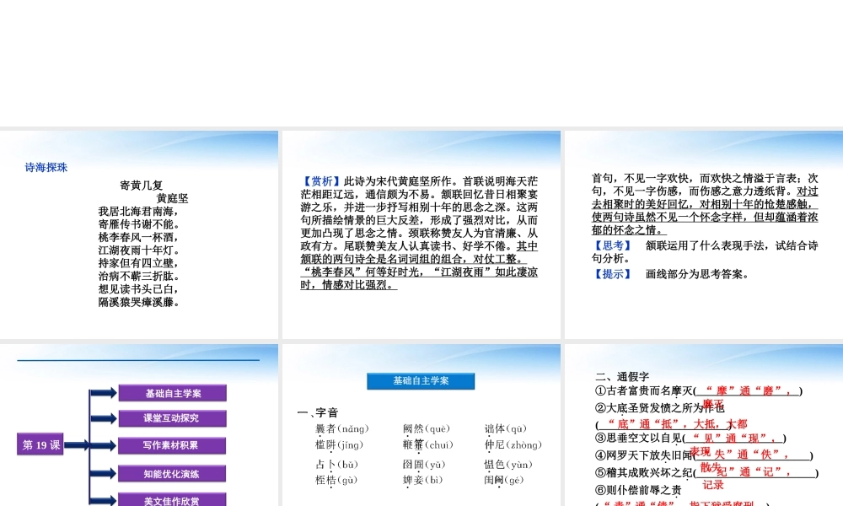Select the 一、字音 section heading
This screenshot has height=506, width=843.
[x=318, y=413]
